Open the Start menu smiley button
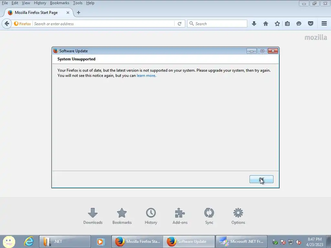Viewport: 331px width, 248px height. (9, 242)
